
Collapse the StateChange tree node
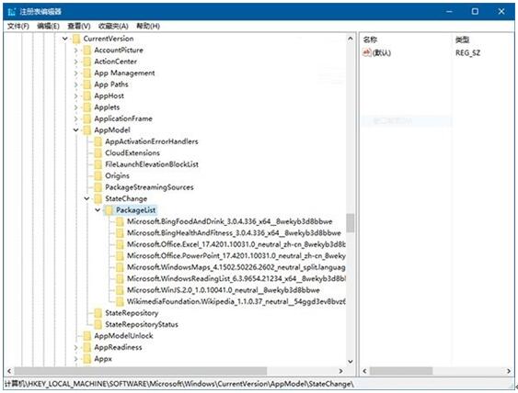(86, 199)
